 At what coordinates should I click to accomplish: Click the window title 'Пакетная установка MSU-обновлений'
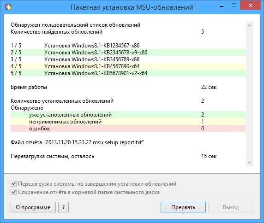click(132, 7)
